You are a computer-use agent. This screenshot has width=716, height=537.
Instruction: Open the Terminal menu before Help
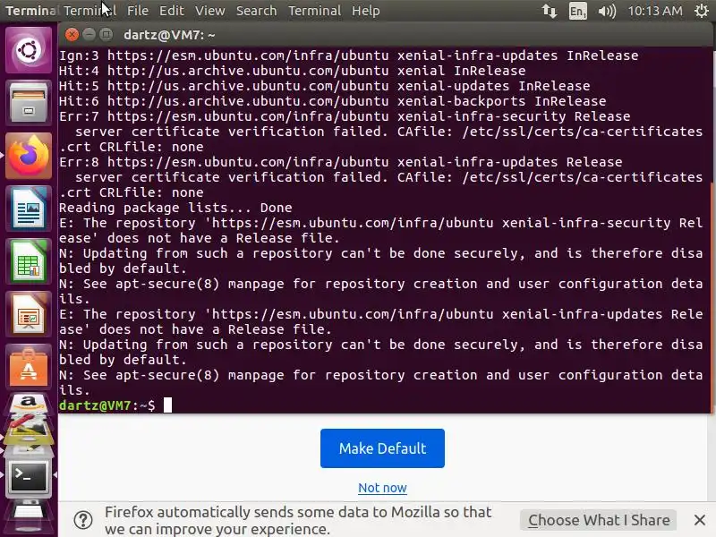pyautogui.click(x=315, y=11)
